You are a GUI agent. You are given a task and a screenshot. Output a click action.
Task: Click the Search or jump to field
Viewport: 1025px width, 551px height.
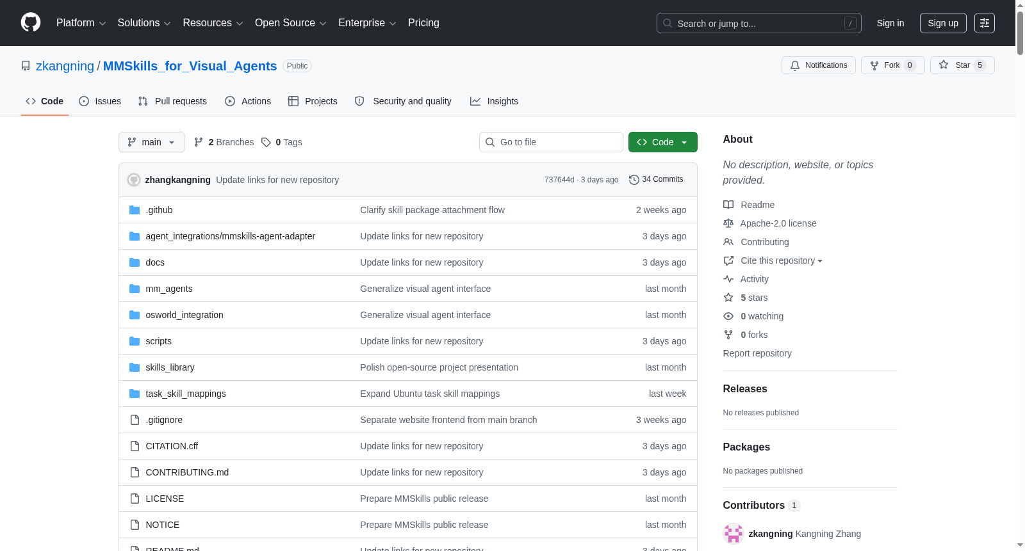point(759,23)
